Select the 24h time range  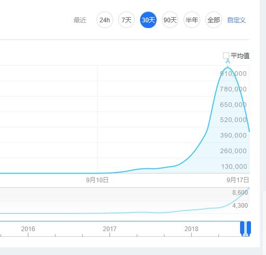(x=105, y=20)
